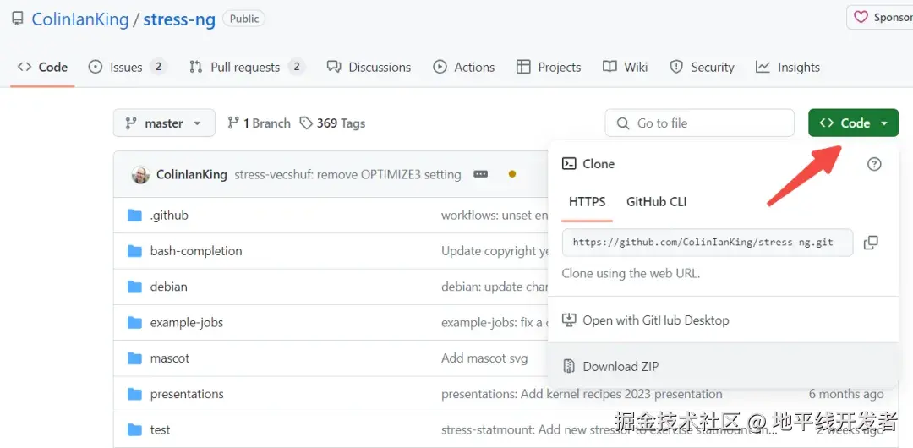The height and width of the screenshot is (448, 913).
Task: Copy the clone URL to clipboard
Action: point(871,243)
